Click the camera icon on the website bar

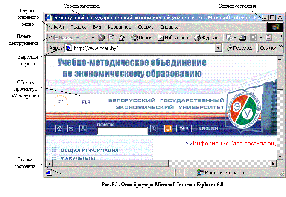coord(184,129)
